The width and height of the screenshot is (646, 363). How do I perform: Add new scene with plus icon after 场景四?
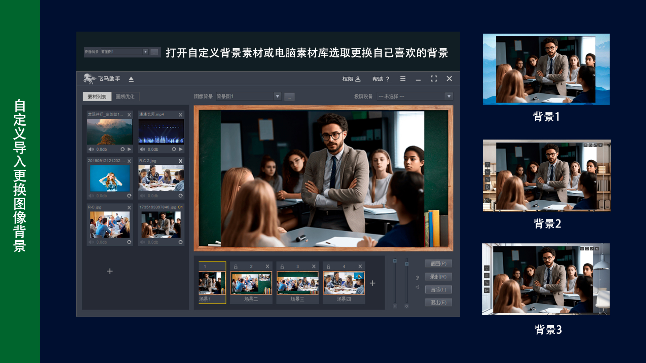[372, 283]
